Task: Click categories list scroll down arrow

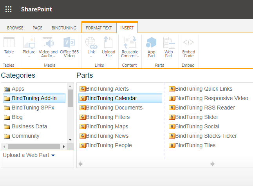Action: (x=70, y=140)
